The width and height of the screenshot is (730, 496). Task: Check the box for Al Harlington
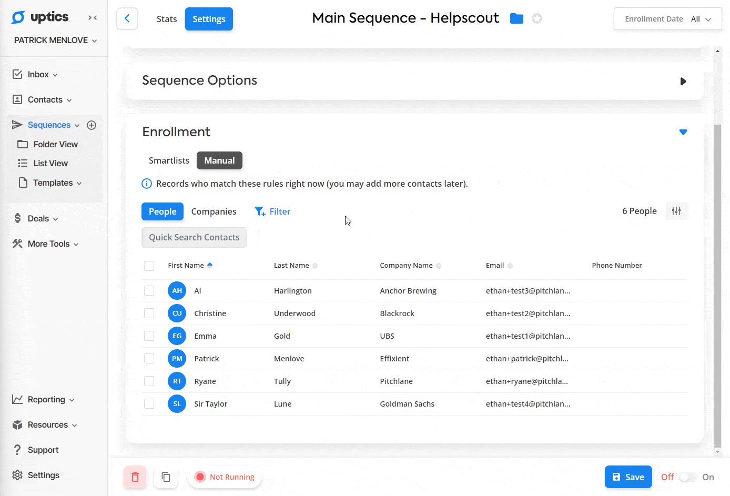149,291
